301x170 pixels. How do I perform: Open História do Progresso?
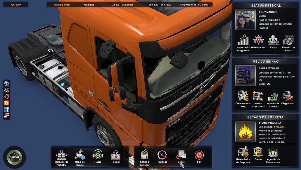243,41
